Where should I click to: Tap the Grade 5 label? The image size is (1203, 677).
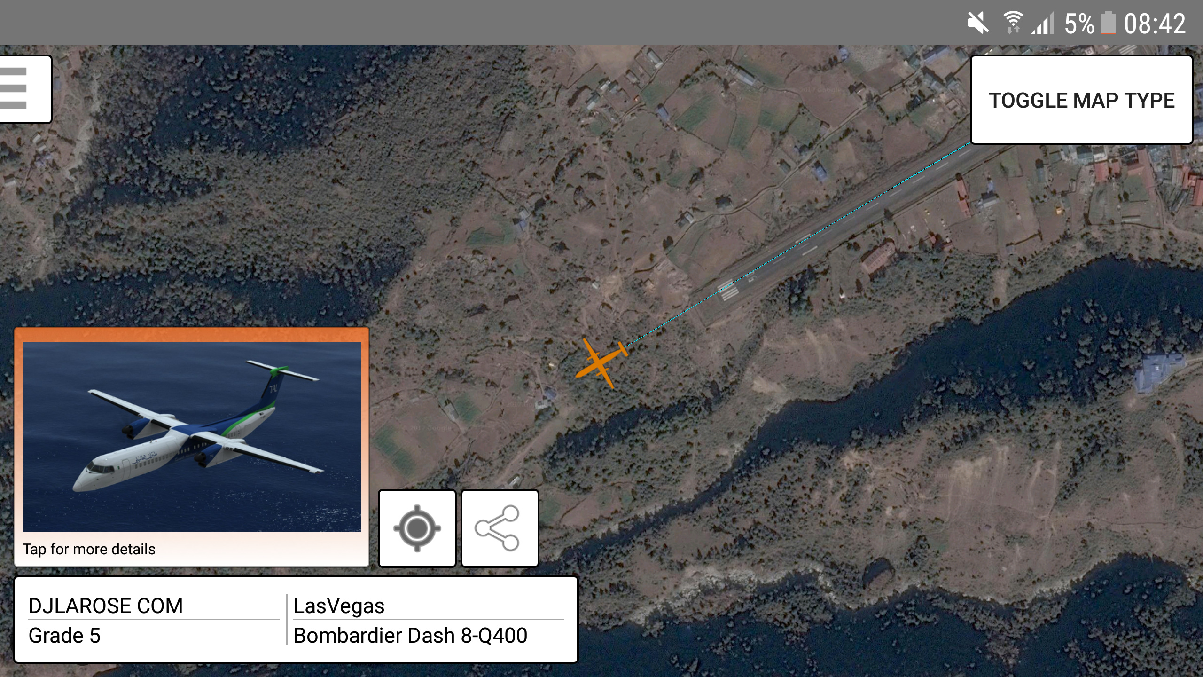pos(64,635)
